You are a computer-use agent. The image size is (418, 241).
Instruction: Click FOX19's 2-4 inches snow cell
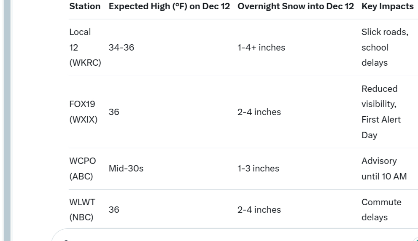pos(259,112)
